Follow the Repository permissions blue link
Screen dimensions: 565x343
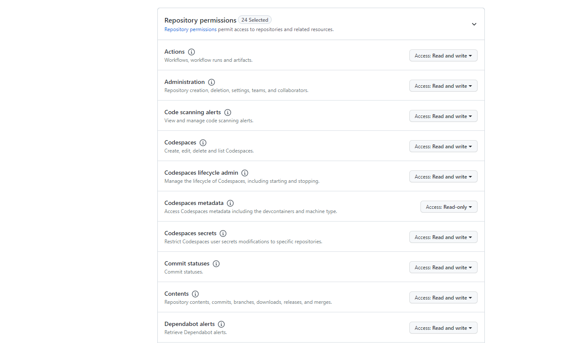(x=191, y=29)
